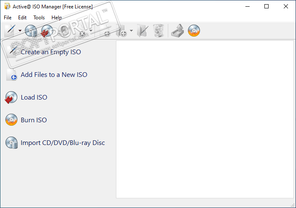Click the application icon in title bar

tap(7, 6)
